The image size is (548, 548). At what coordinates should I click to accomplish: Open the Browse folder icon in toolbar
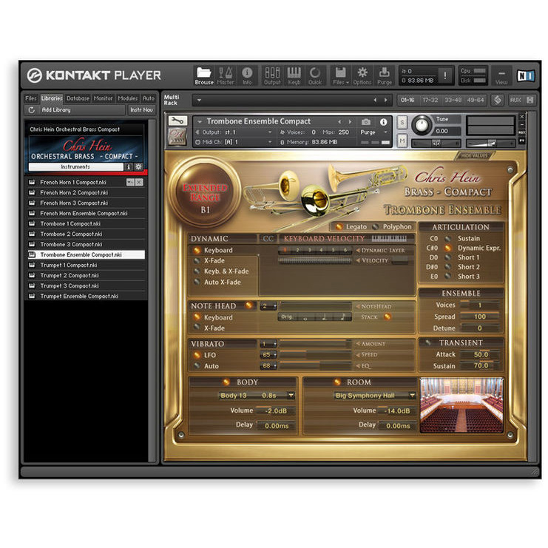point(204,75)
